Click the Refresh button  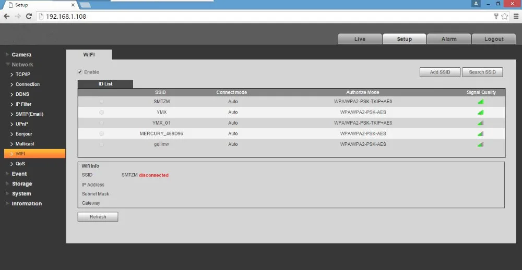click(x=98, y=217)
